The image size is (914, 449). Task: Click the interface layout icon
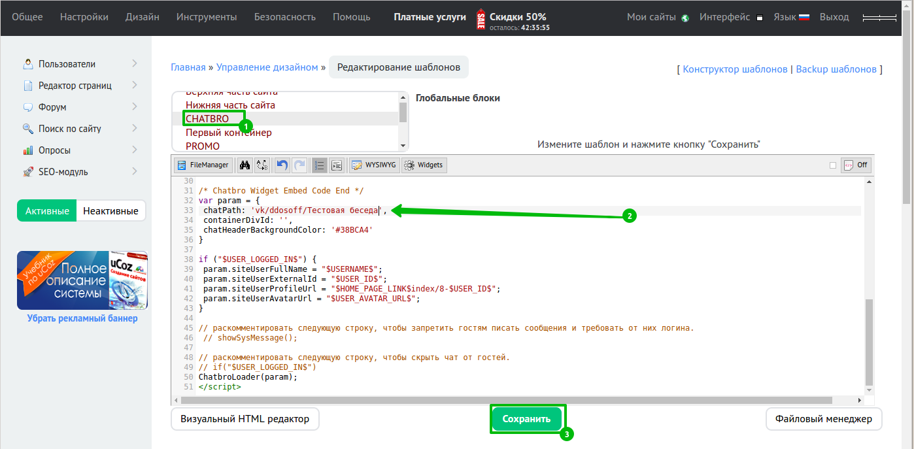click(759, 18)
